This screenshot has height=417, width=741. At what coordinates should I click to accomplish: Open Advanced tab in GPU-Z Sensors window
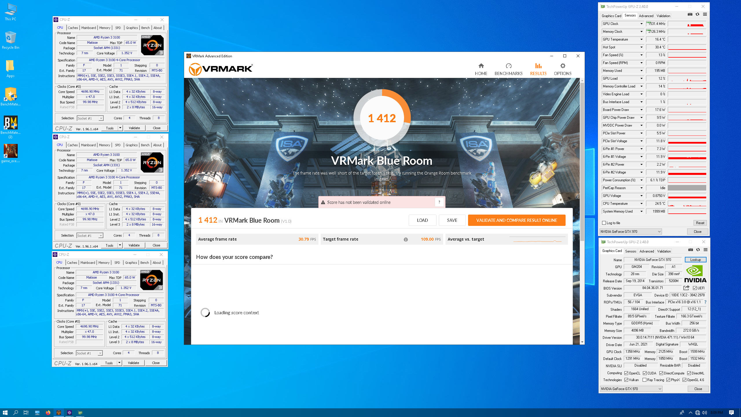[x=646, y=16]
